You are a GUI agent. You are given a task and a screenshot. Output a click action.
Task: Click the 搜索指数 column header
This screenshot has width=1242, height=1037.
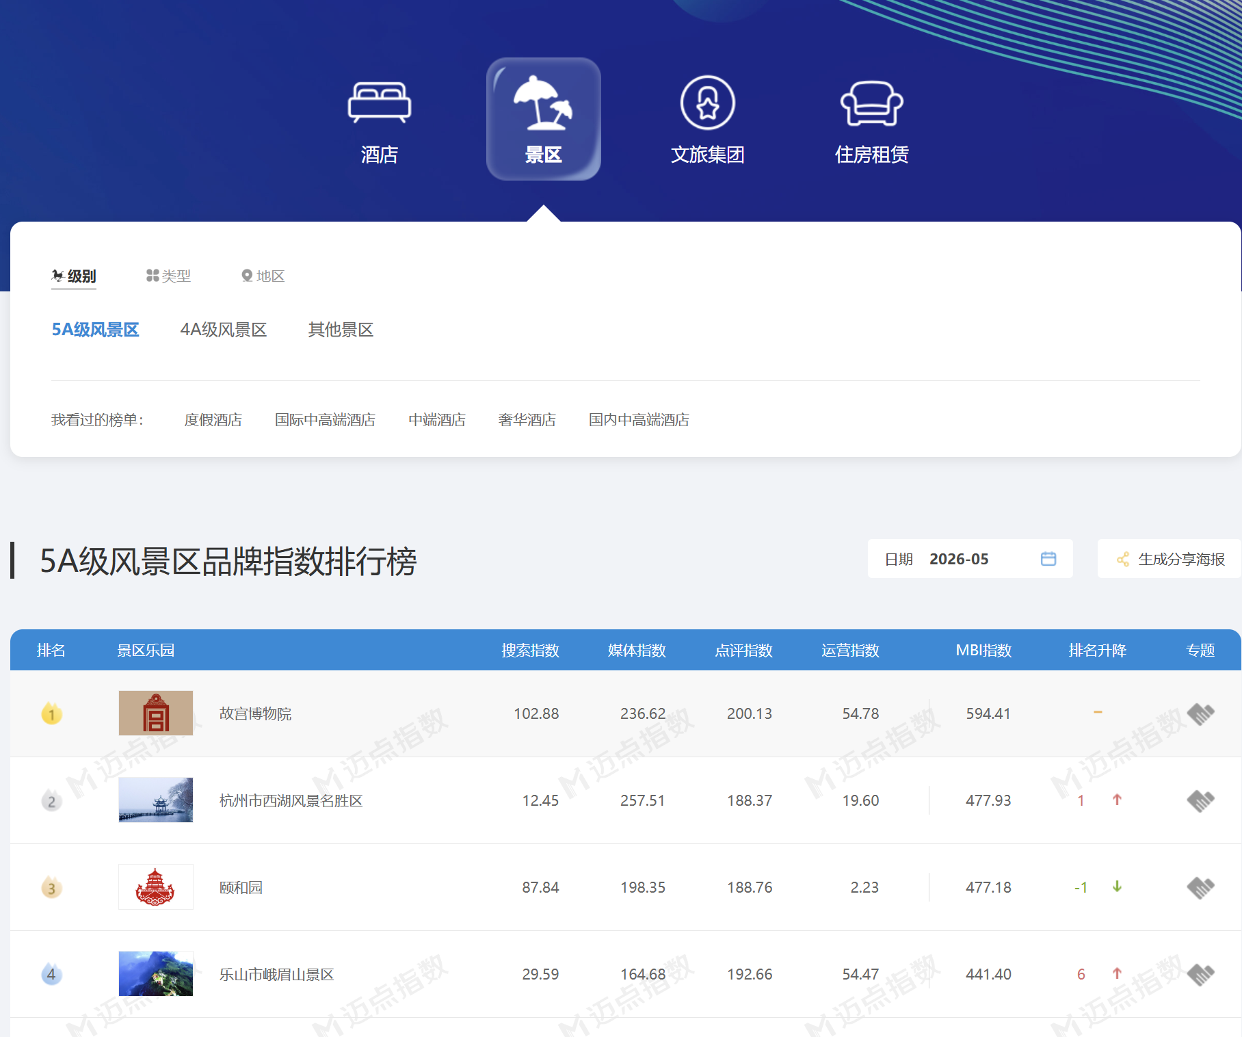tap(531, 650)
